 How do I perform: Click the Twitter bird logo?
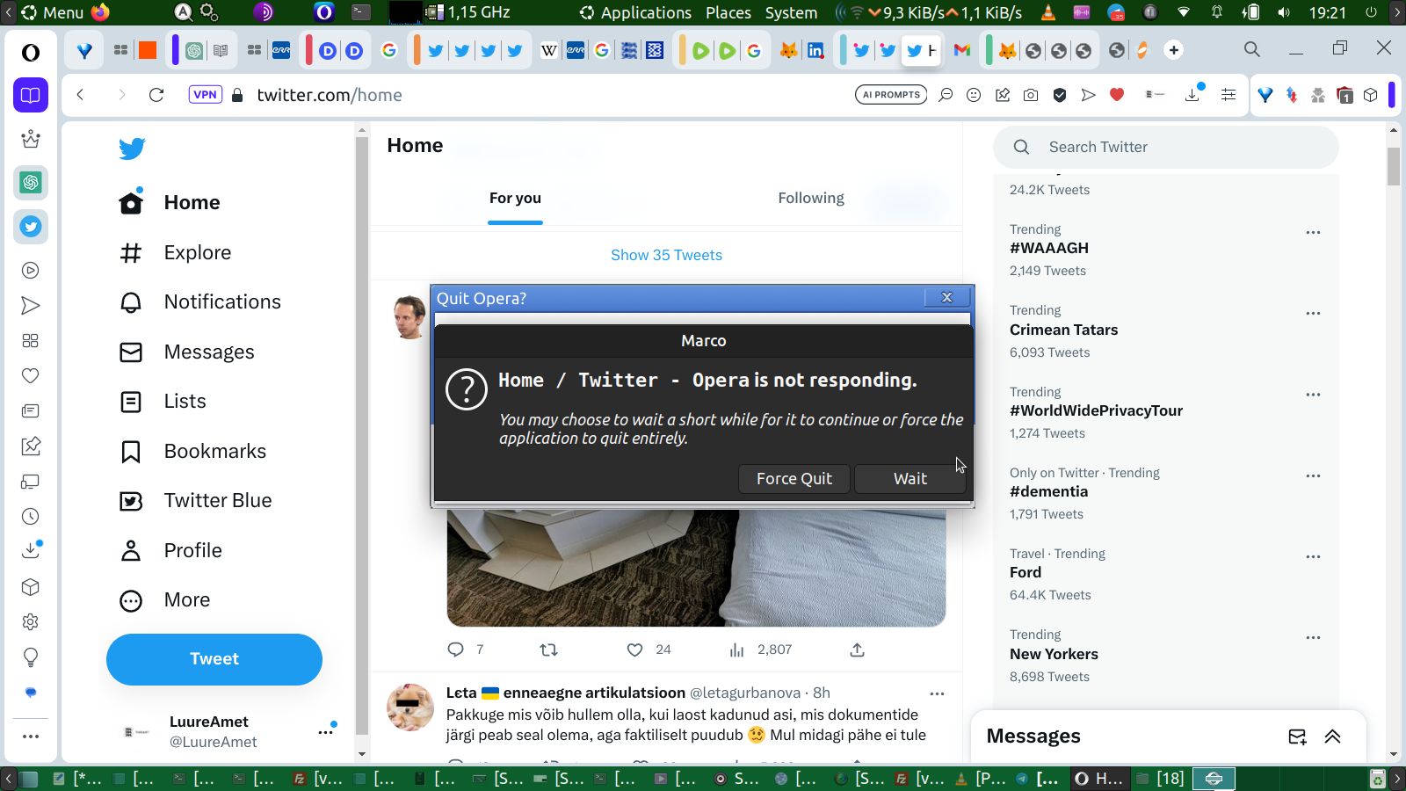tap(132, 149)
